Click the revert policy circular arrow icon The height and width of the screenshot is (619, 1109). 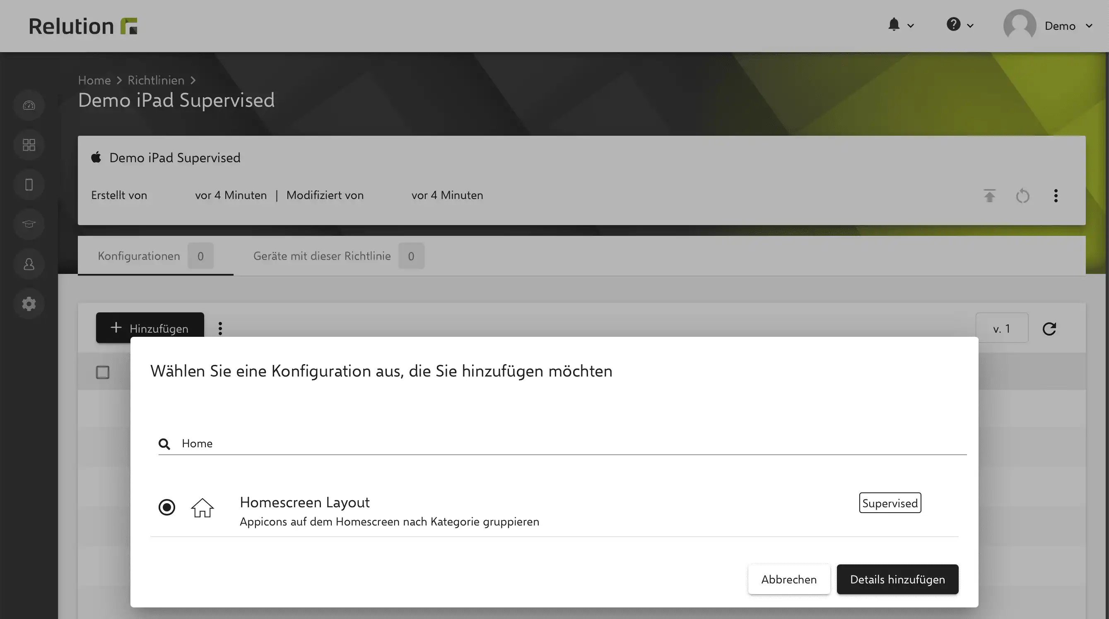(1022, 196)
